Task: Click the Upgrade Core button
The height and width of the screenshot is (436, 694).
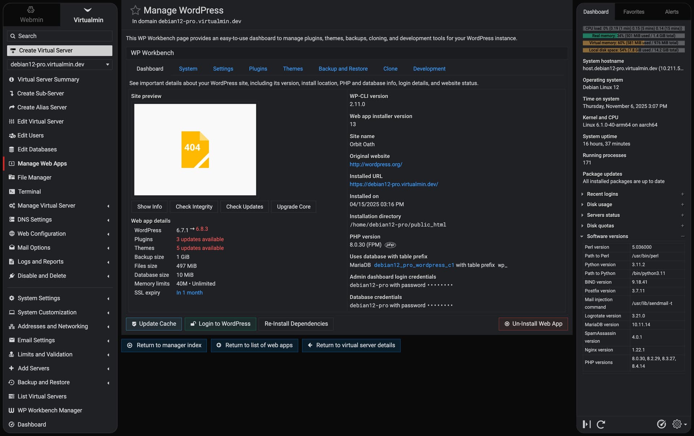Action: (294, 207)
